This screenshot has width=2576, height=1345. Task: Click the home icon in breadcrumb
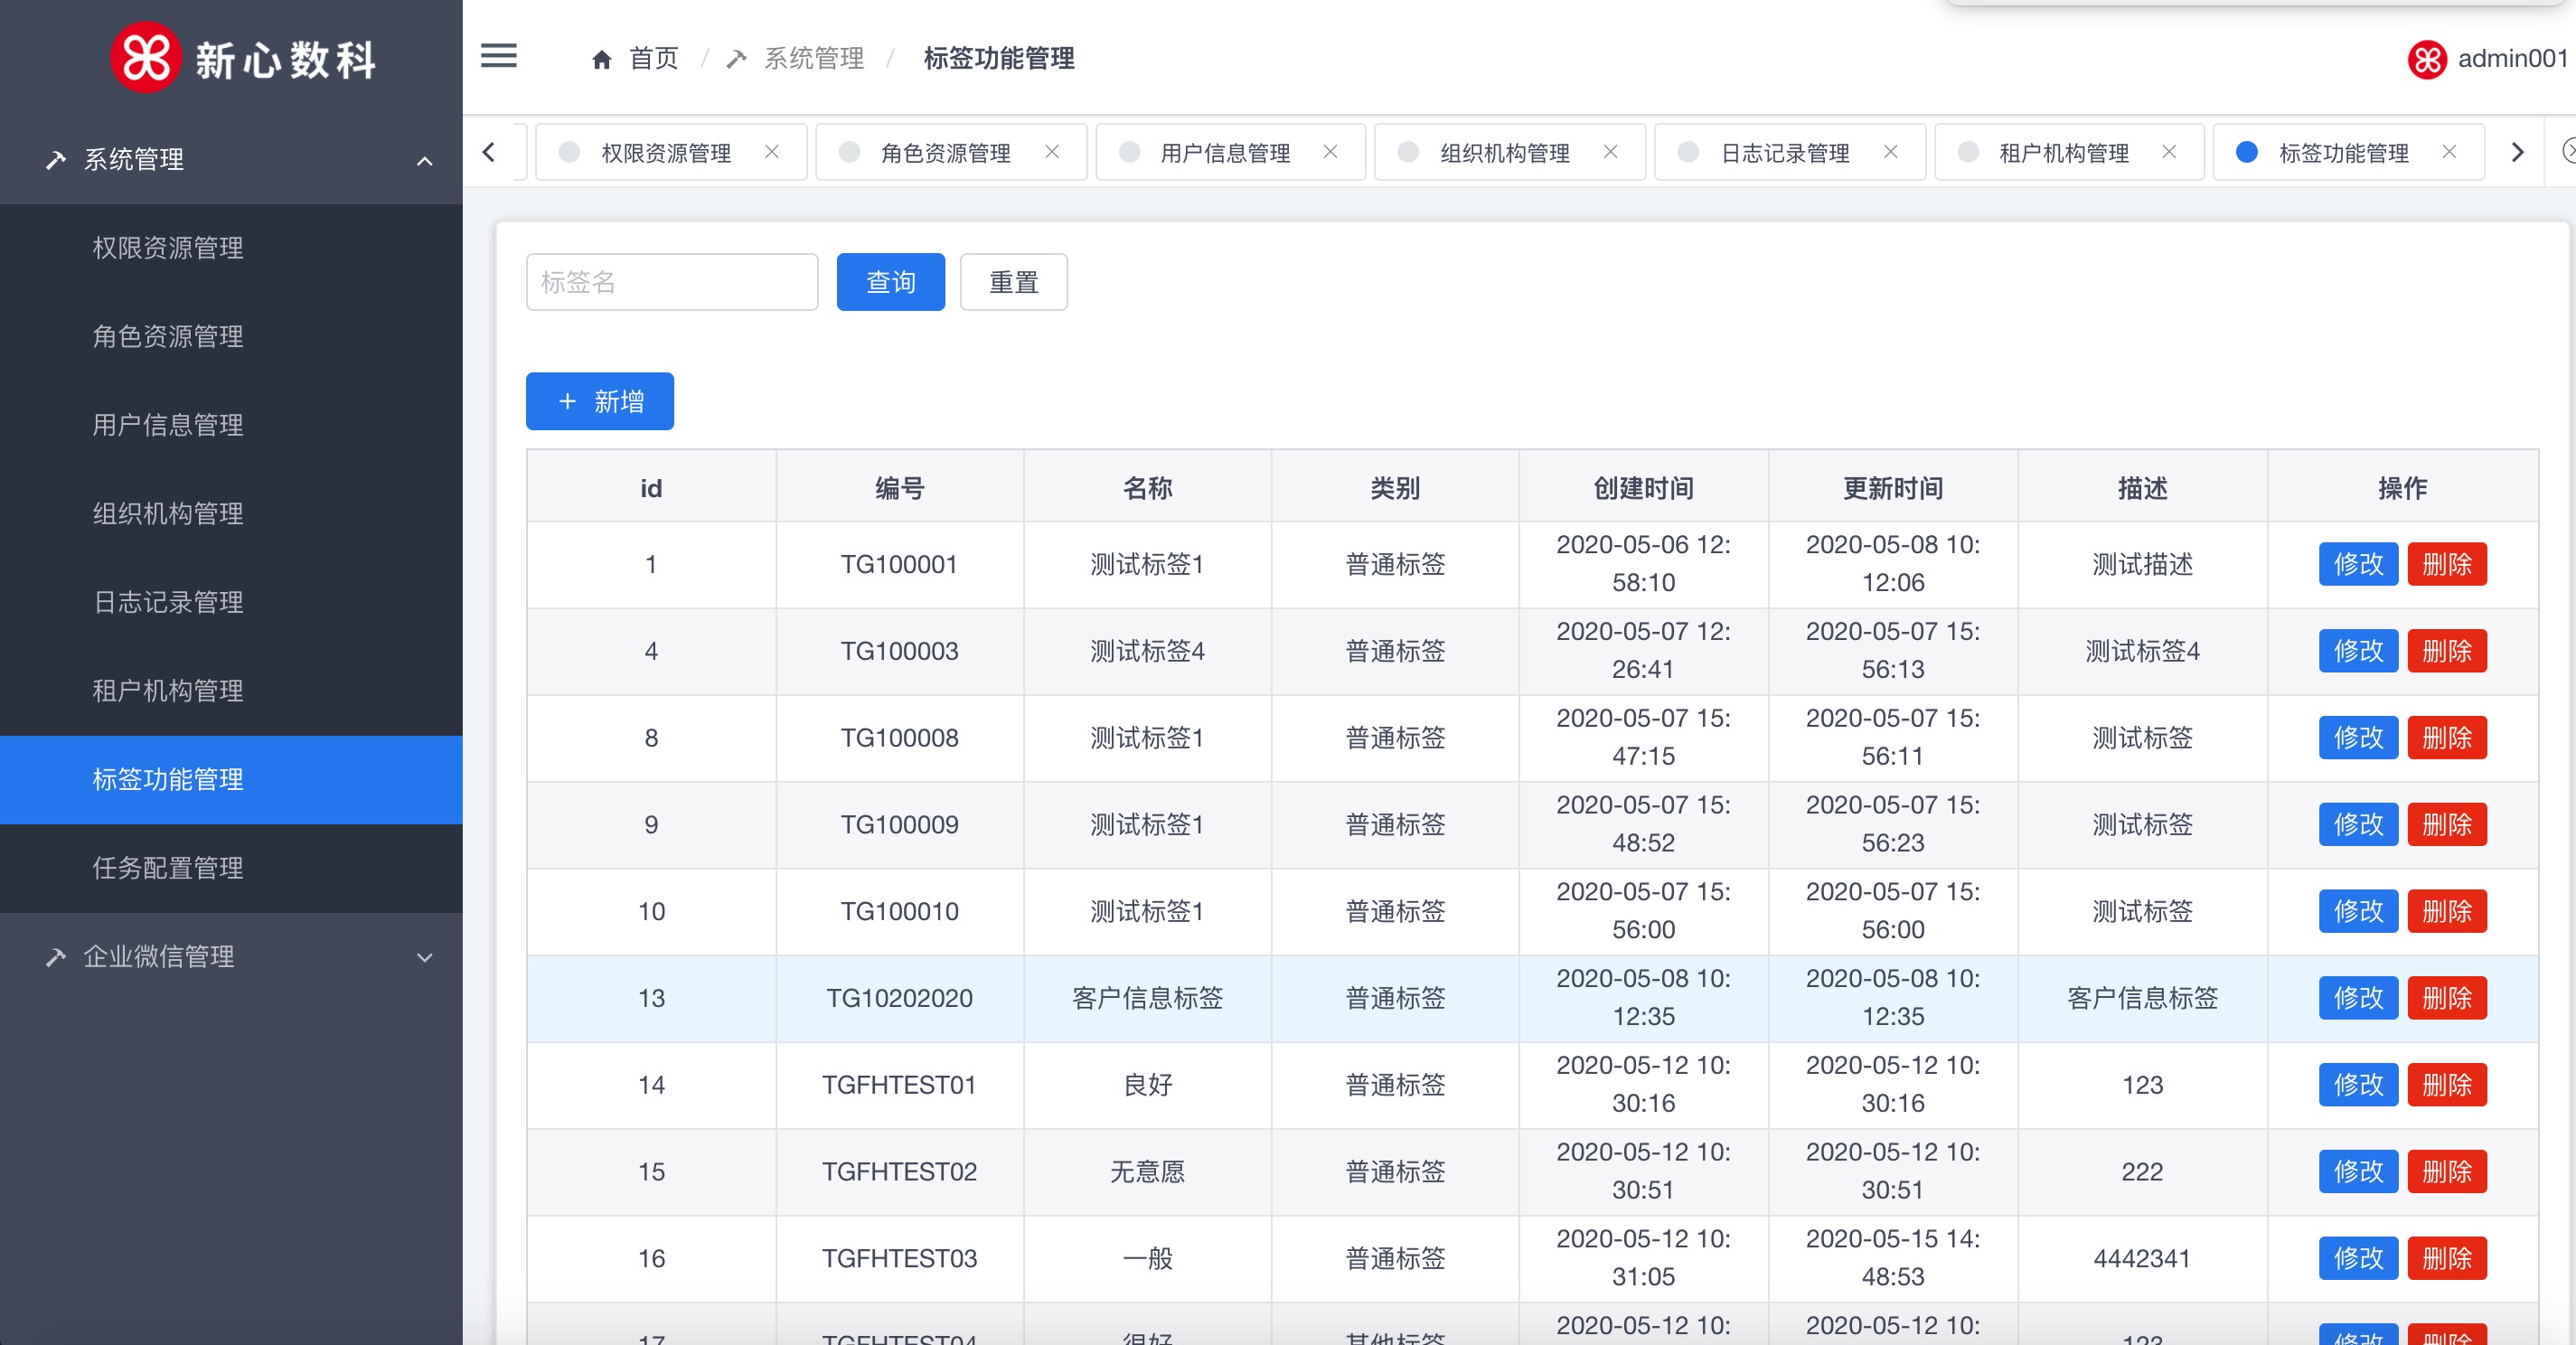pyautogui.click(x=601, y=60)
